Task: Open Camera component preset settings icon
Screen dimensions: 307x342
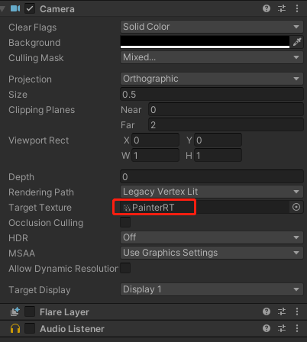Action: 282,8
